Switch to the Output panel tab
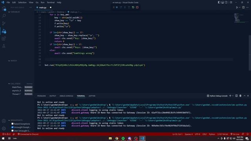Image resolution: width=251 pixels, height=141 pixels. coord(53,96)
